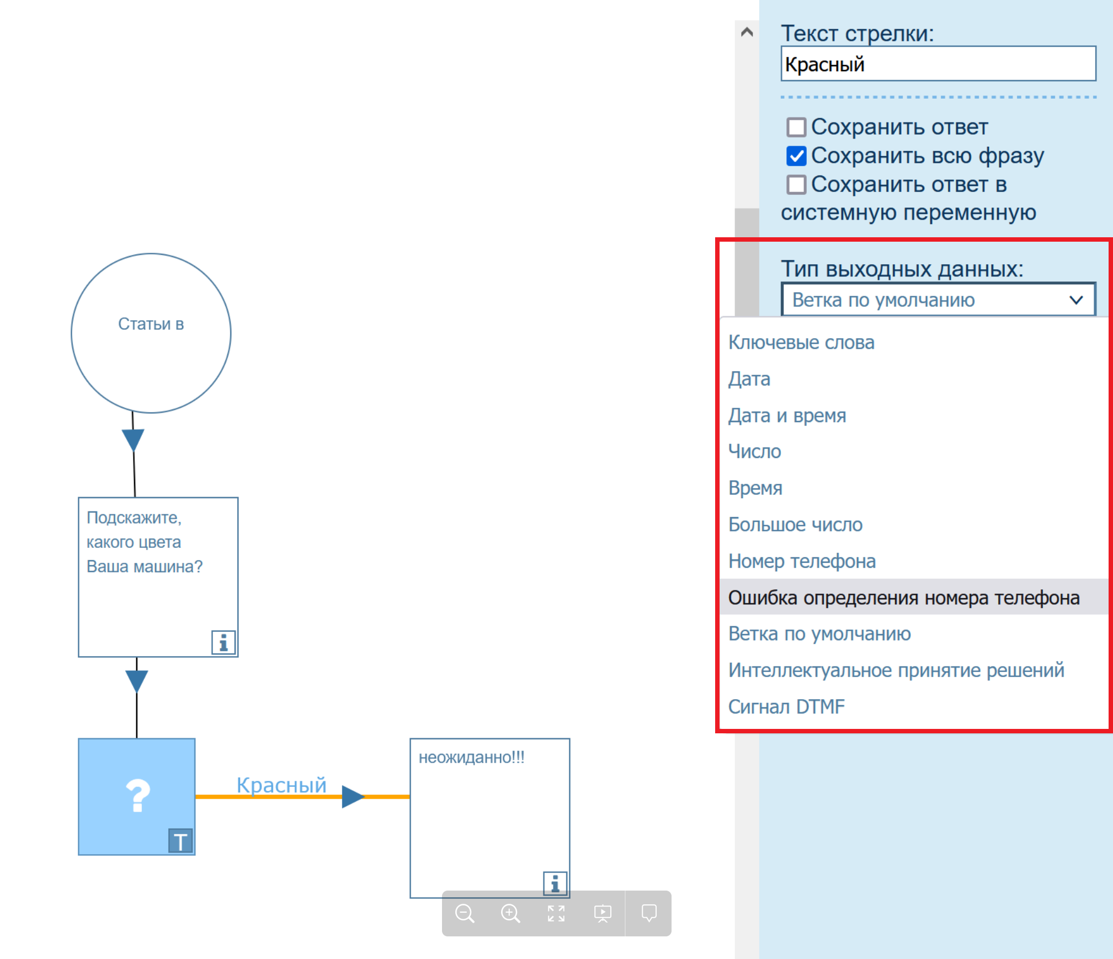1113x959 pixels.
Task: Select the 'Статьи в' start circle node
Action: point(151,333)
